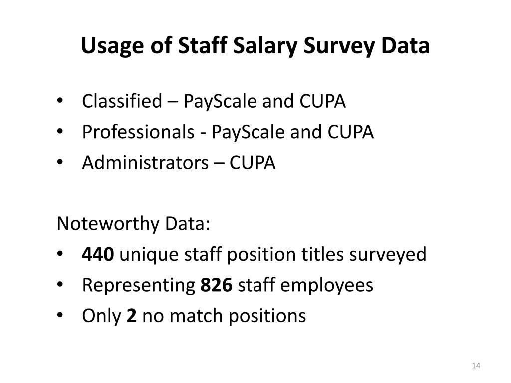Click the slide title 'Usage of Staff Salary Survey Data'
Viewport: 511px width, 383px height.
(255, 45)
